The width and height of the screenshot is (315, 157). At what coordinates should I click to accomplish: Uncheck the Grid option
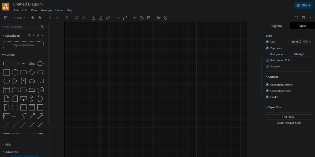pyautogui.click(x=267, y=42)
